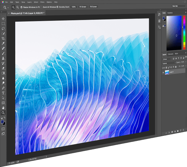Choose the Eyedropper tool

point(3,44)
